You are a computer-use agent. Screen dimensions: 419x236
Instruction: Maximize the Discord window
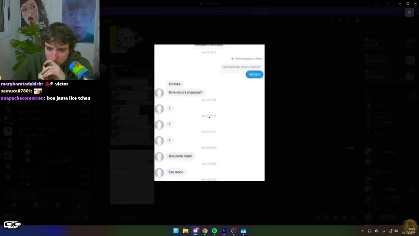click(x=408, y=4)
